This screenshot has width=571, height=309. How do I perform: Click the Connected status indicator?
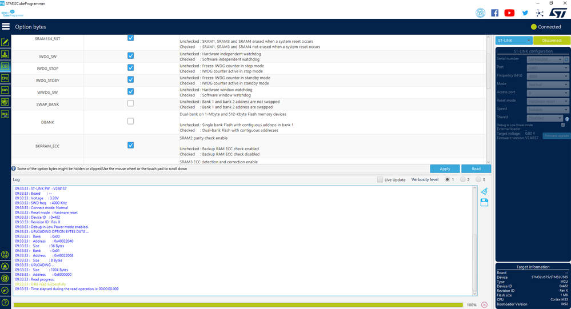point(546,27)
